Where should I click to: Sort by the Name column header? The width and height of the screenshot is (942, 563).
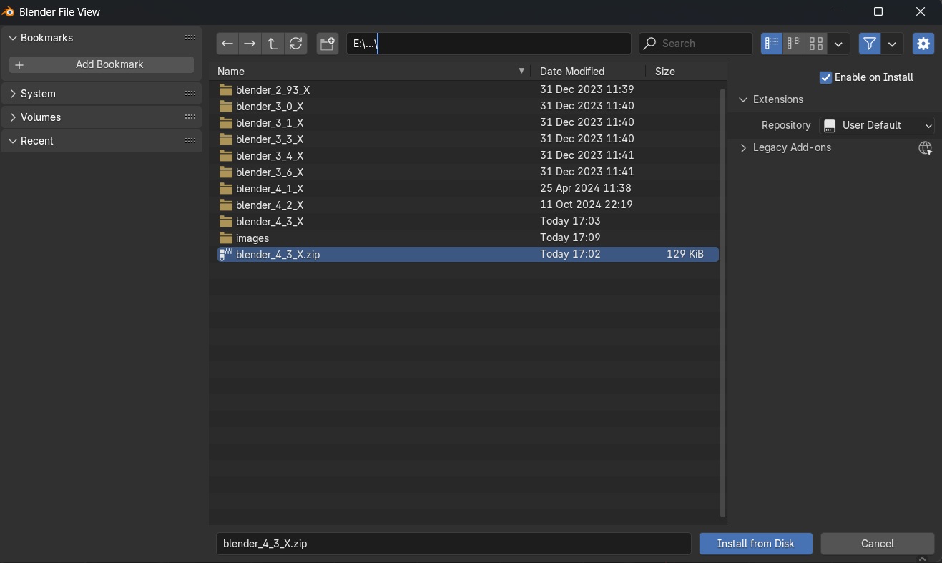pos(371,72)
